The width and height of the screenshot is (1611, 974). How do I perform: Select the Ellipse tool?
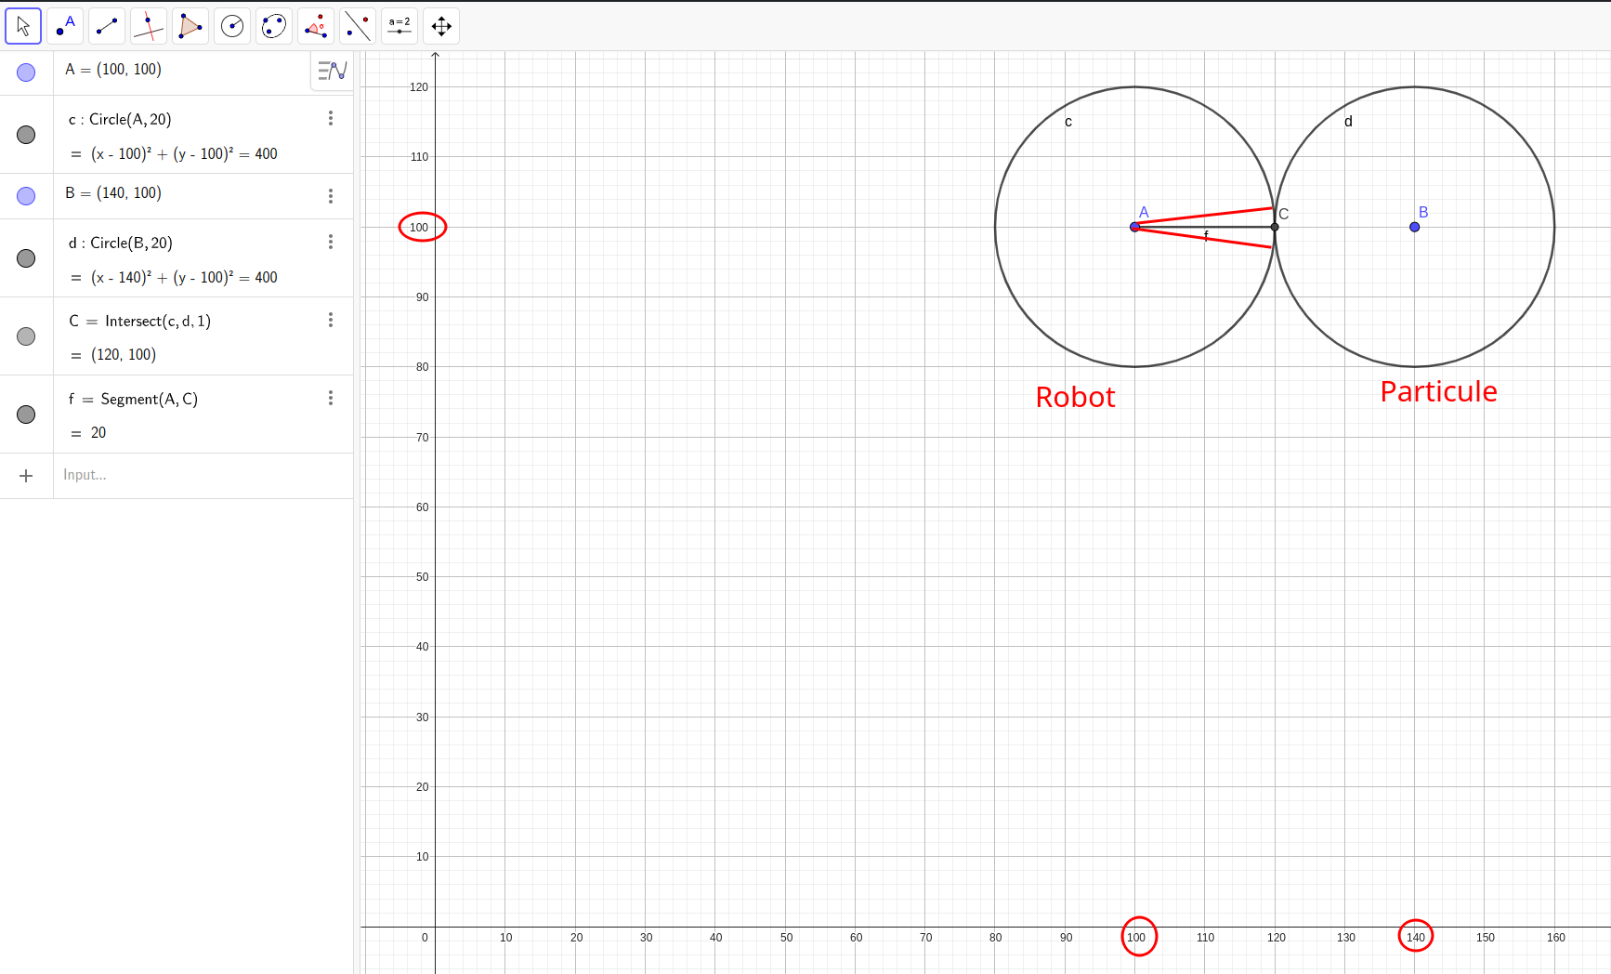click(x=273, y=26)
